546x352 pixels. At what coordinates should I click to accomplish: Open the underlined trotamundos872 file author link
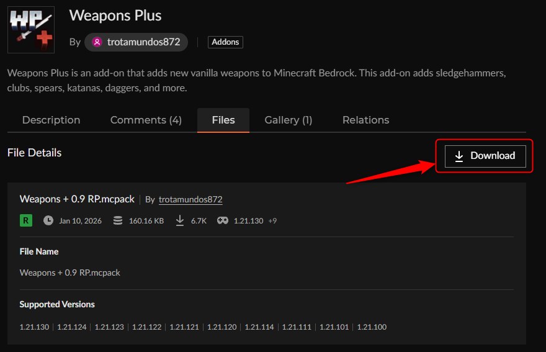pos(190,199)
